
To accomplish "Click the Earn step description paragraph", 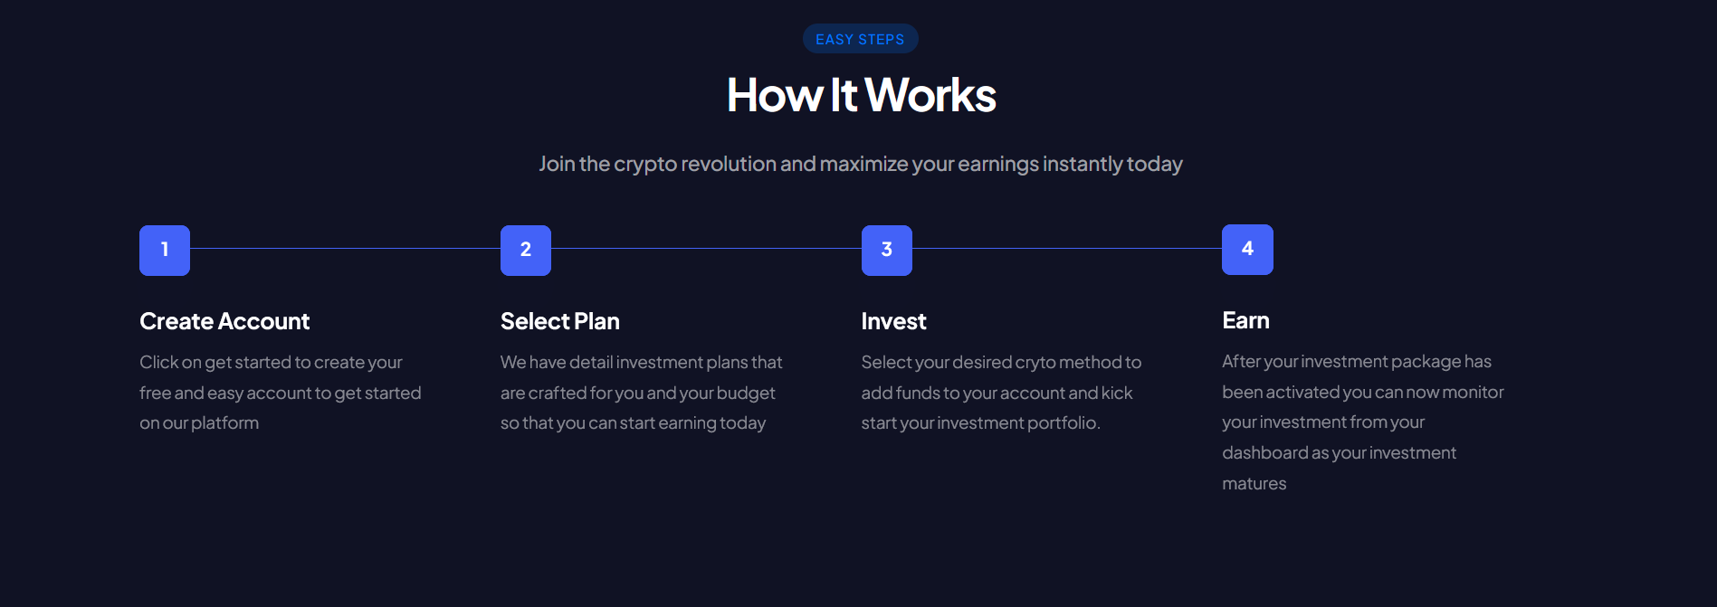I will tap(1362, 422).
